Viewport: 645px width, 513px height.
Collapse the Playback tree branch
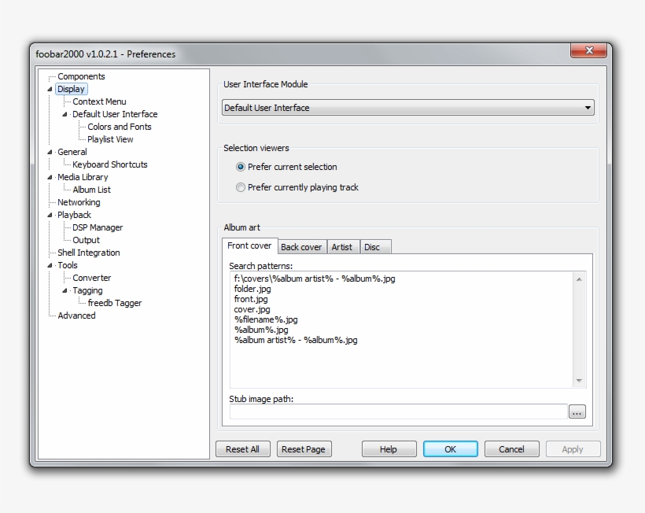tap(50, 215)
